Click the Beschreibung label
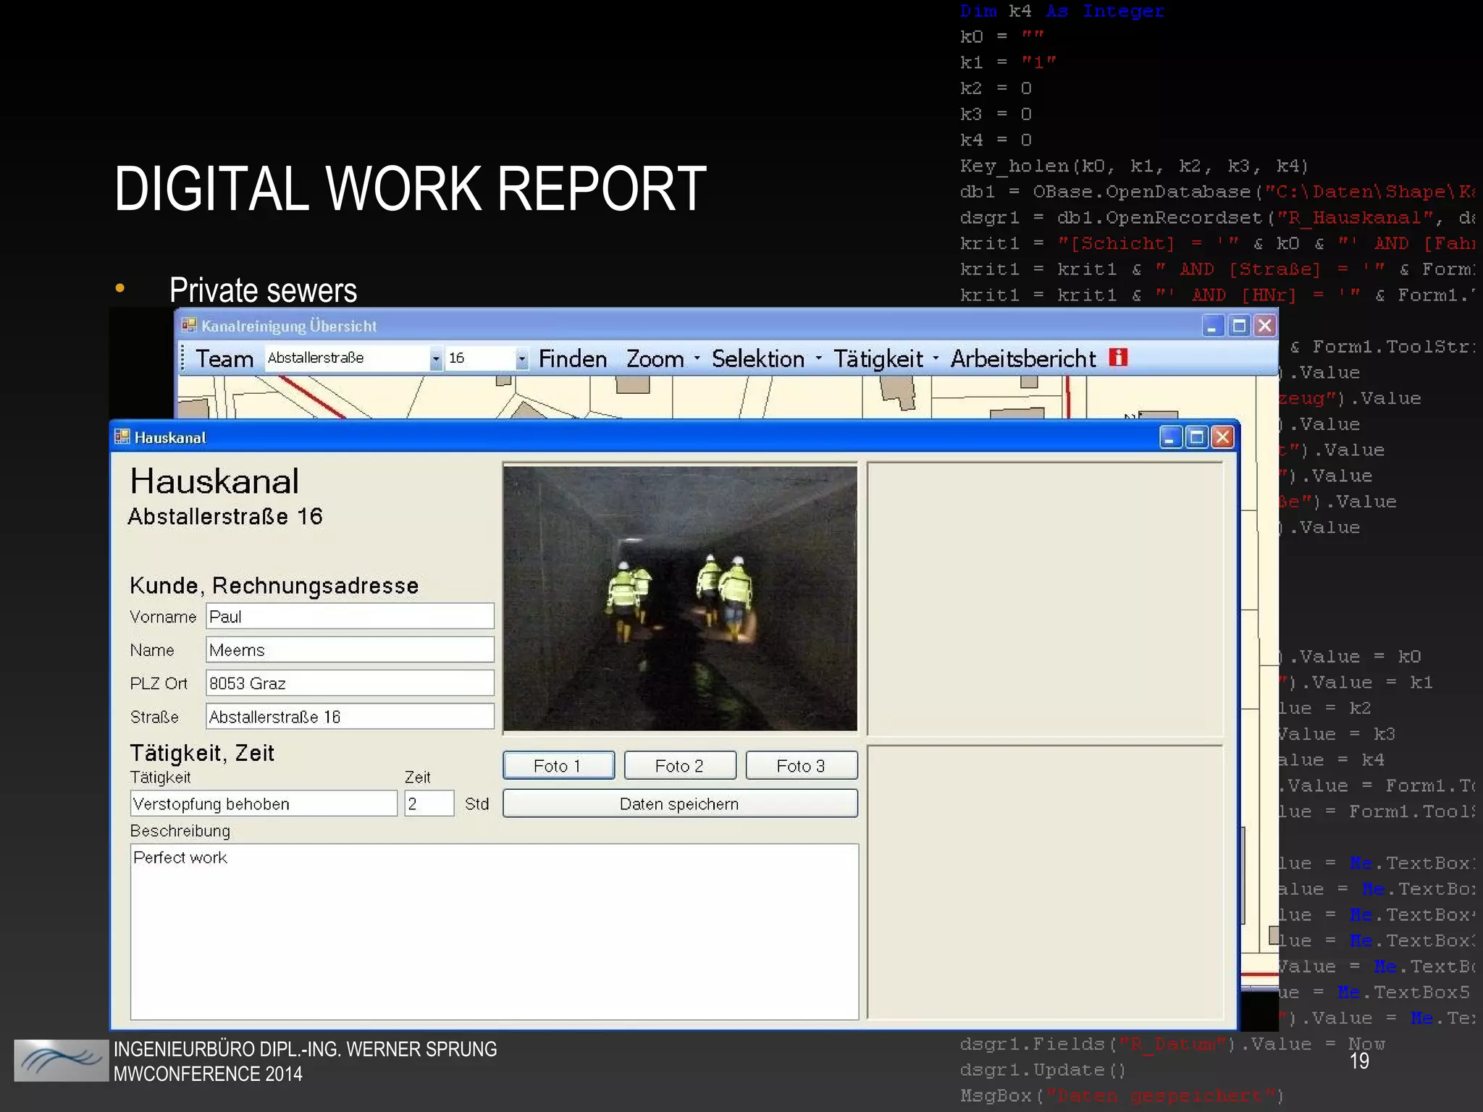This screenshot has height=1112, width=1483. coord(180,831)
